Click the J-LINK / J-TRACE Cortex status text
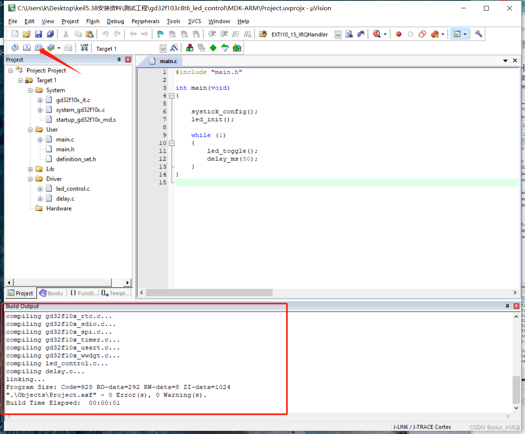Image resolution: width=525 pixels, height=434 pixels. (x=422, y=427)
